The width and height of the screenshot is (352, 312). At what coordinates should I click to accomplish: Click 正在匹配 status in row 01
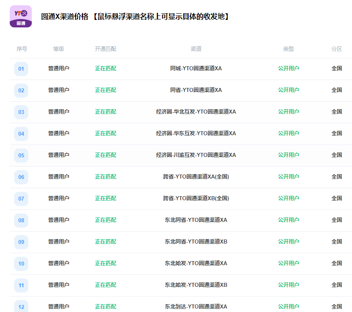click(106, 68)
